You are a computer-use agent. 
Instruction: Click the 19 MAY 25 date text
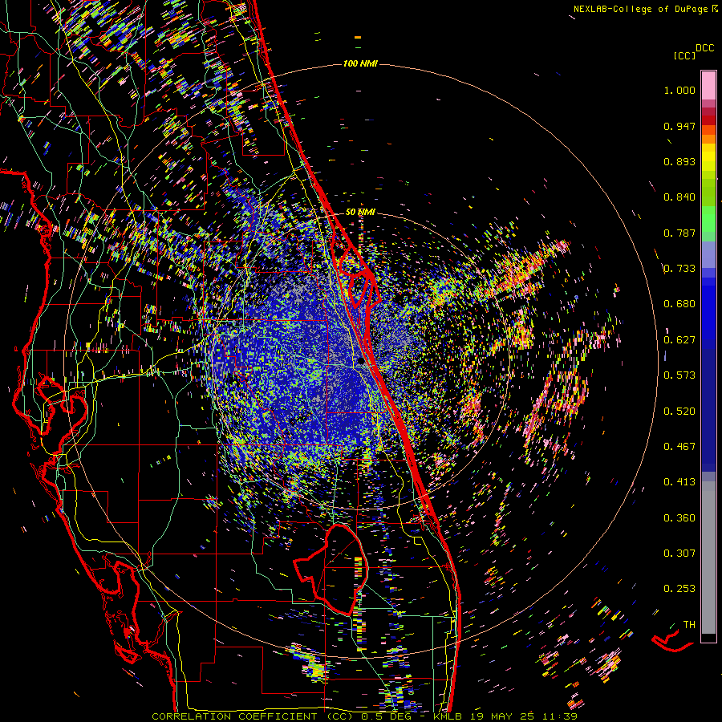503,716
